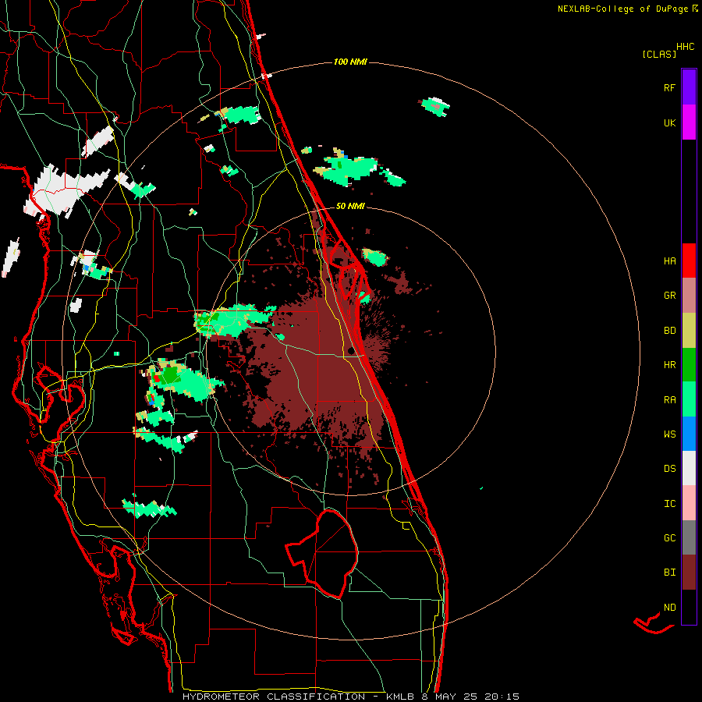Click the HHC product code label
Image resolution: width=702 pixels, height=702 pixels.
(x=686, y=47)
